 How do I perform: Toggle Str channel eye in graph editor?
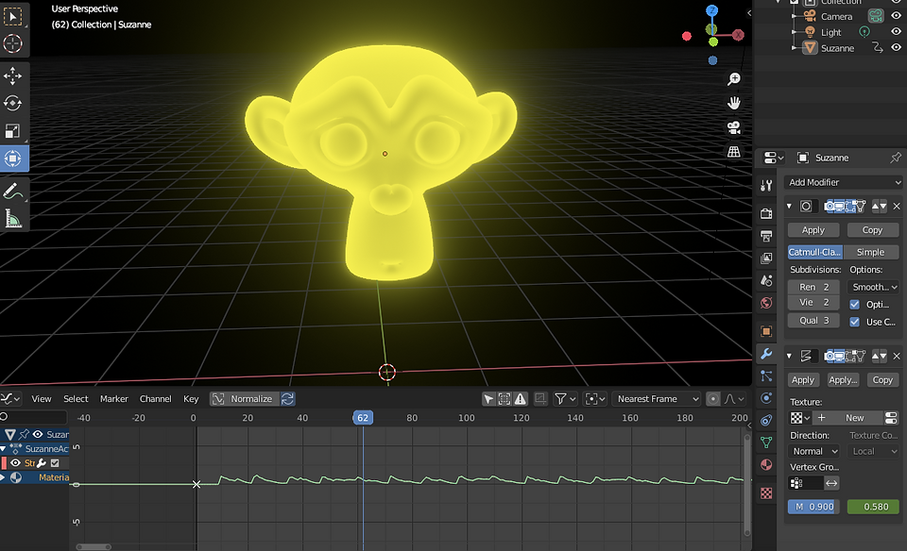click(x=16, y=462)
